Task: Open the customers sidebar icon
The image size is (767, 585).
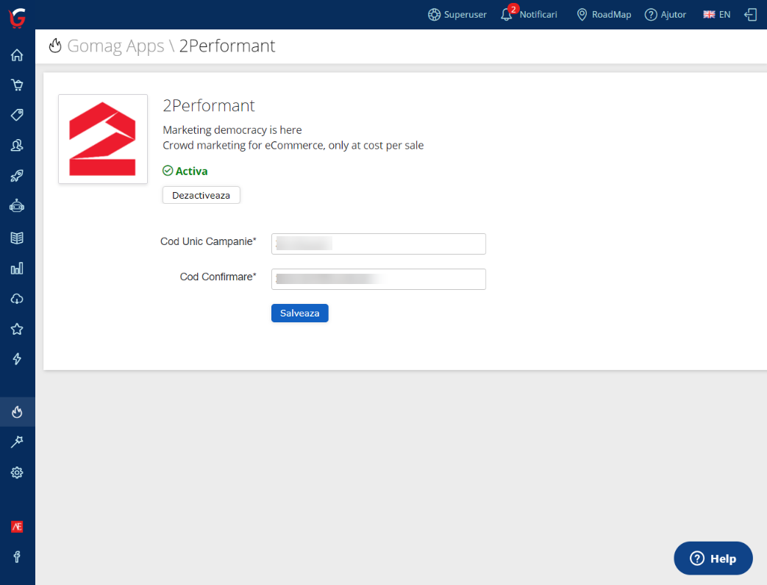Action: click(17, 146)
